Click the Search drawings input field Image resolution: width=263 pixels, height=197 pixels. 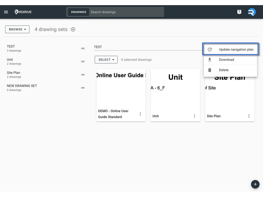pos(126,12)
